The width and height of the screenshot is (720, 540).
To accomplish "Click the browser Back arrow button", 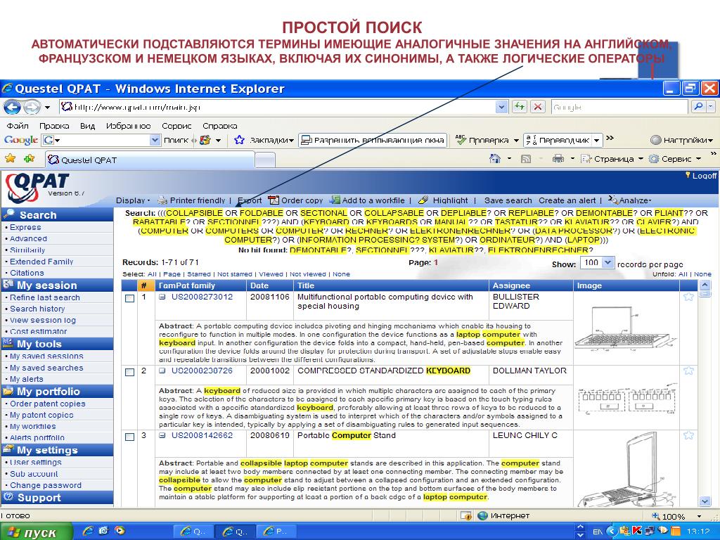I will coord(13,107).
